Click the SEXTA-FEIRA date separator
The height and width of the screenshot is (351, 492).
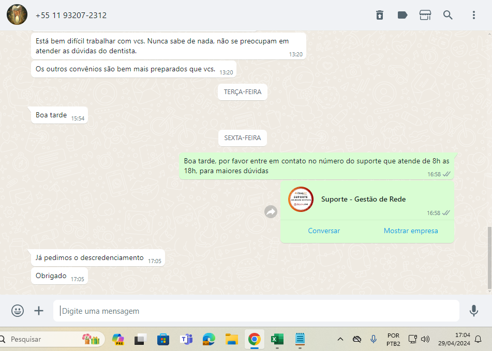pos(243,138)
